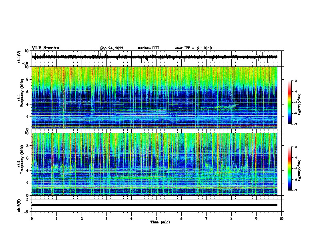Click the "Time (min)" axis label
317x245 pixels.
pos(160,222)
